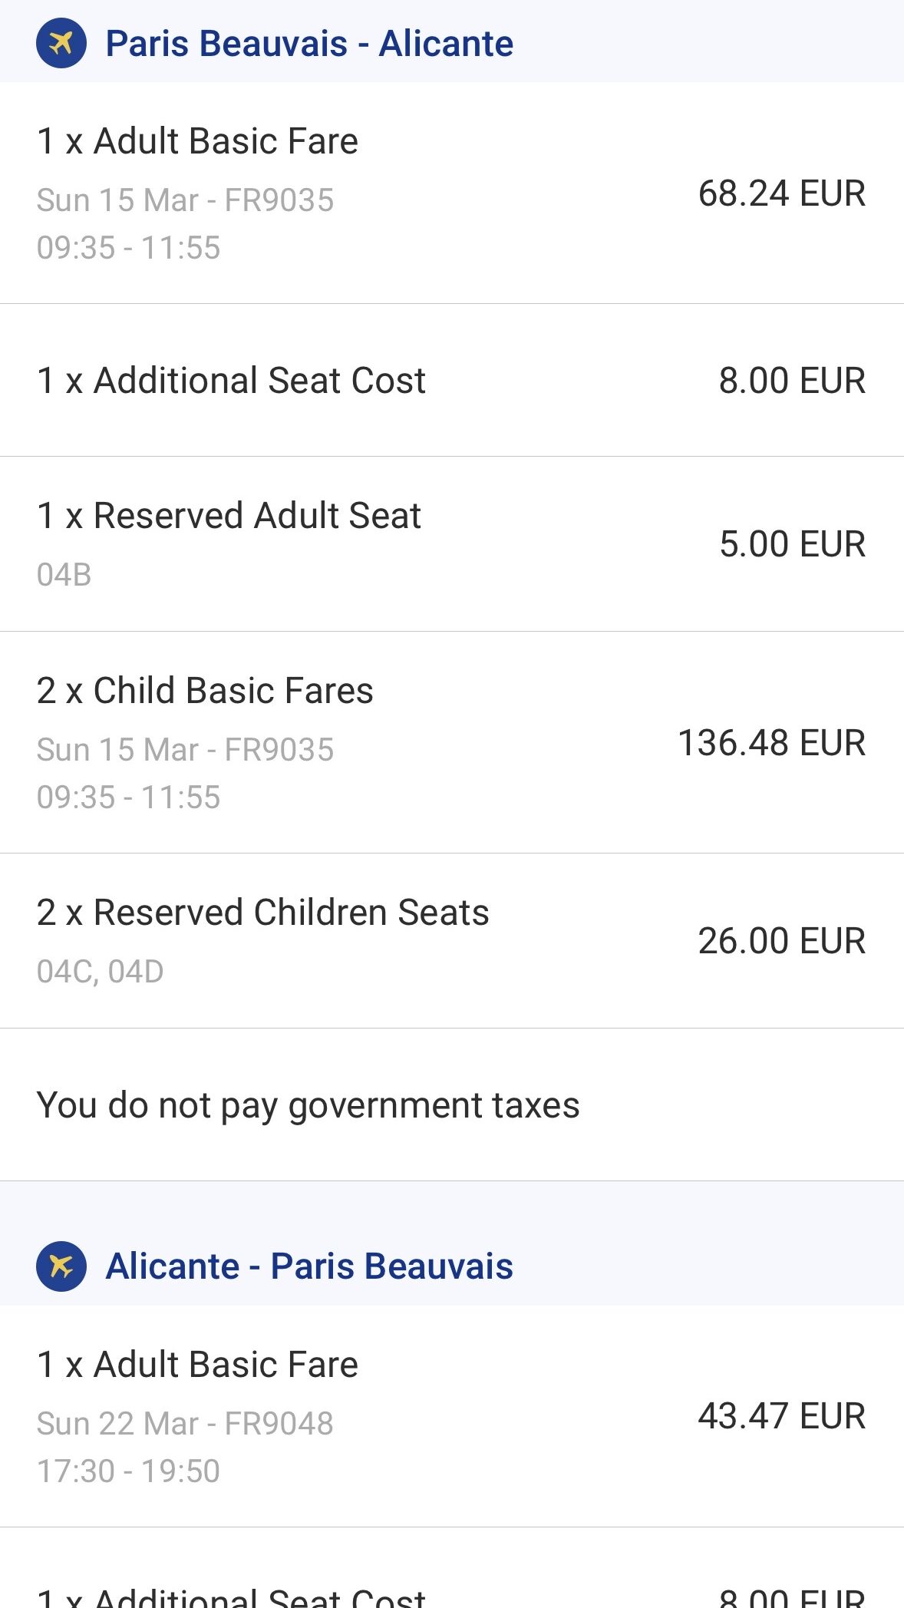904x1608 pixels.
Task: Click the Sun 22 Mar - FR9048 flight details
Action: click(x=185, y=1424)
